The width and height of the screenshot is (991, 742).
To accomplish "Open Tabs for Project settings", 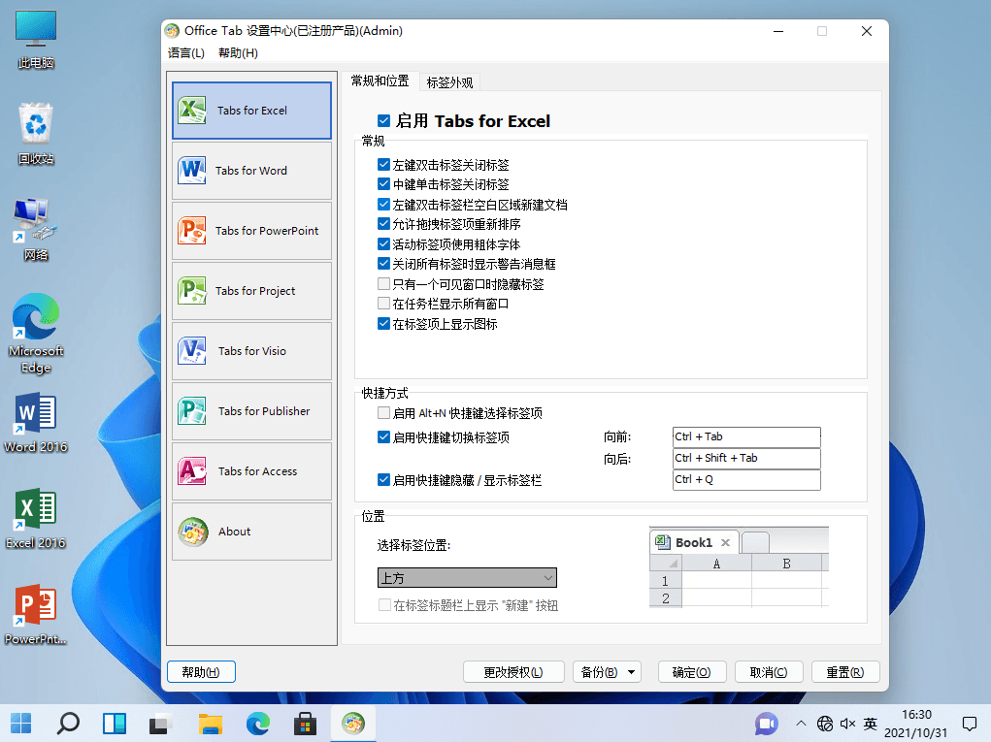I will pyautogui.click(x=251, y=290).
